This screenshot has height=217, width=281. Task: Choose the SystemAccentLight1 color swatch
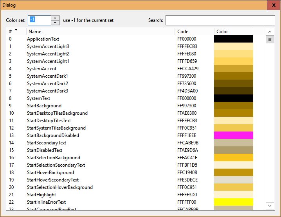(234, 61)
